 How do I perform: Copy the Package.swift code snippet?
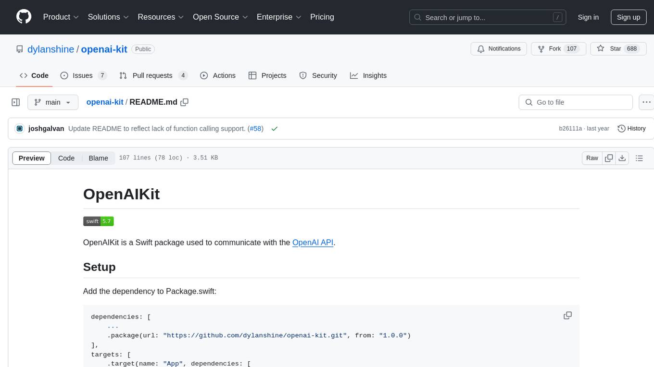(x=567, y=316)
